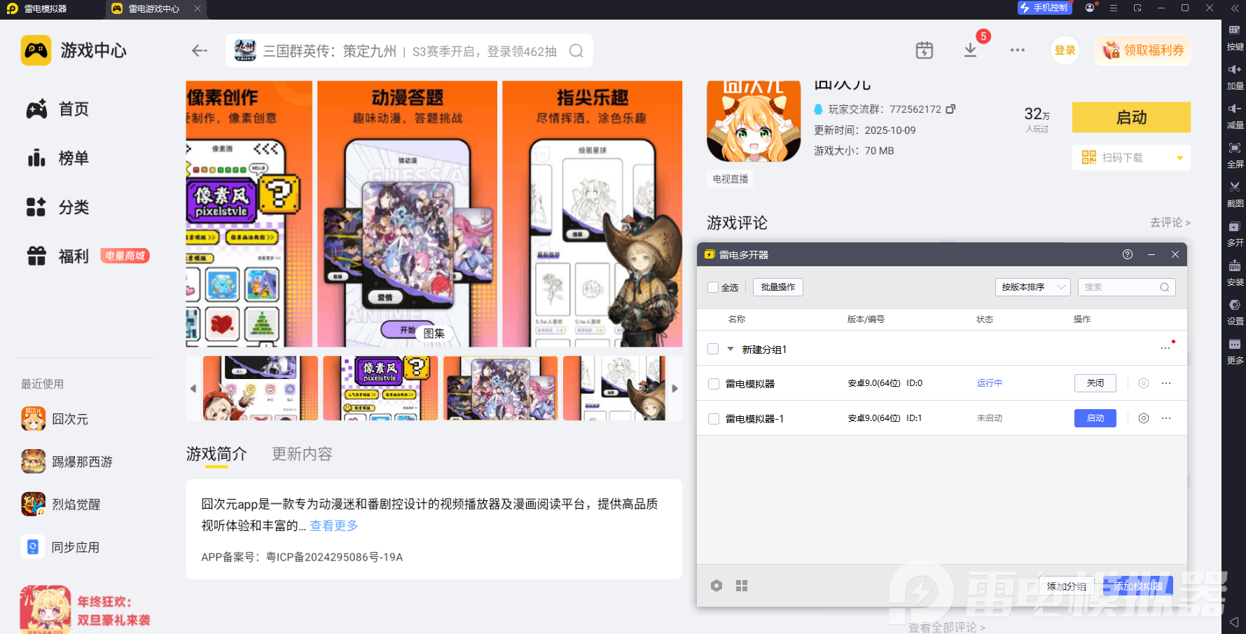The height and width of the screenshot is (634, 1246).
Task: Open 设置 settings in the right sidebar
Action: click(x=1235, y=311)
